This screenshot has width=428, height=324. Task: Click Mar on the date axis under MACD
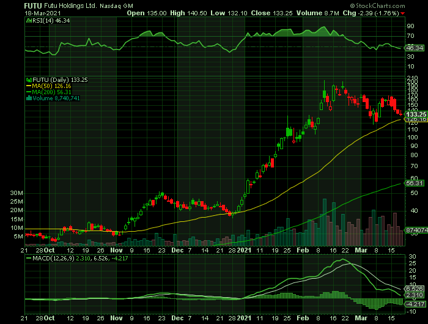pyautogui.click(x=361, y=318)
